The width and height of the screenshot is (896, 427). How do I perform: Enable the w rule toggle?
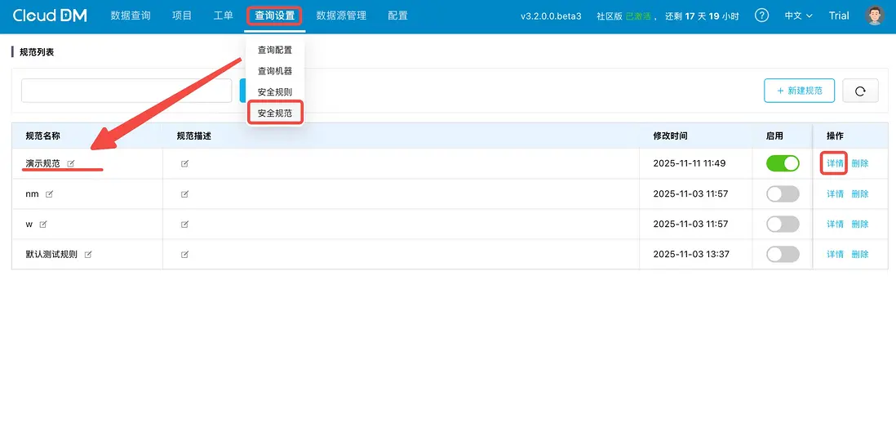click(783, 224)
